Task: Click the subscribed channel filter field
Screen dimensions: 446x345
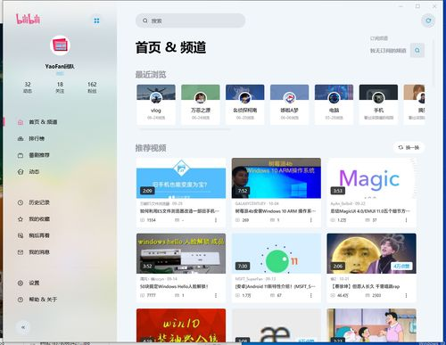Action: [388, 51]
